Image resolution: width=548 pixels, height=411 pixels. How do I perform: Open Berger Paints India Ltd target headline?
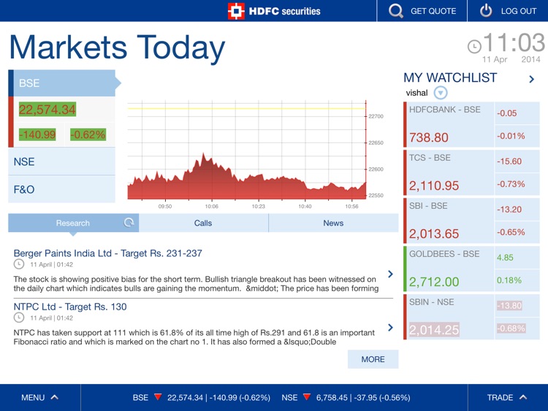(x=107, y=253)
